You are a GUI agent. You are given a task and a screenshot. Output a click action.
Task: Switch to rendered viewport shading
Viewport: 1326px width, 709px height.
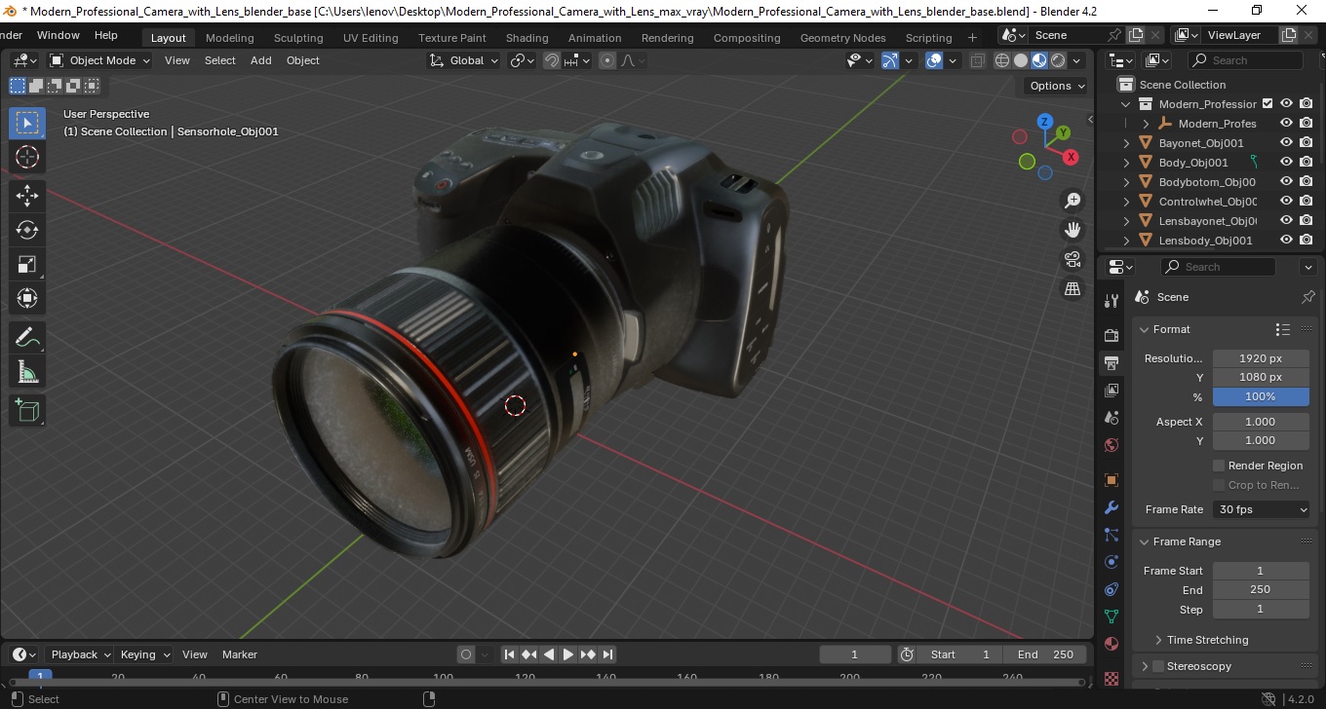pyautogui.click(x=1058, y=60)
